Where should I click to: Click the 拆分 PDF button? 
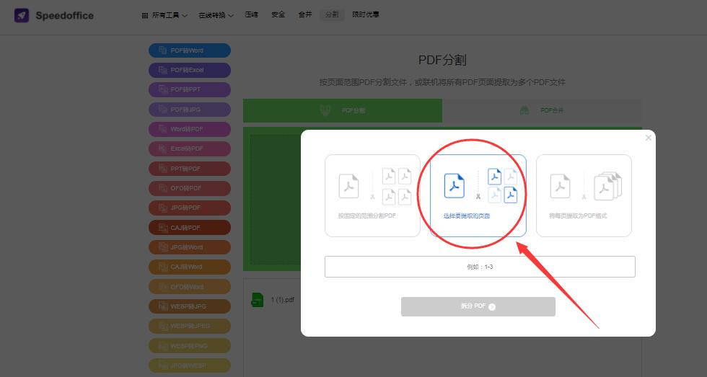(x=478, y=306)
